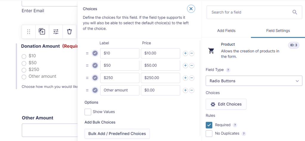
Task: Click the $50 row reorder handle
Action: click(87, 66)
